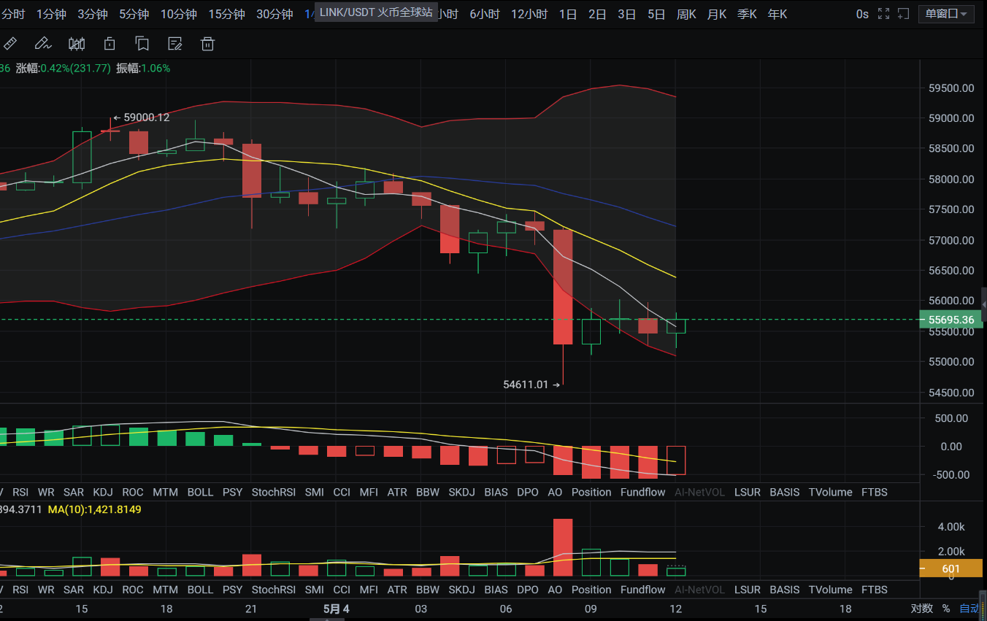Select BOLL indicator in middle indicator row
Image resolution: width=987 pixels, height=621 pixels.
200,492
